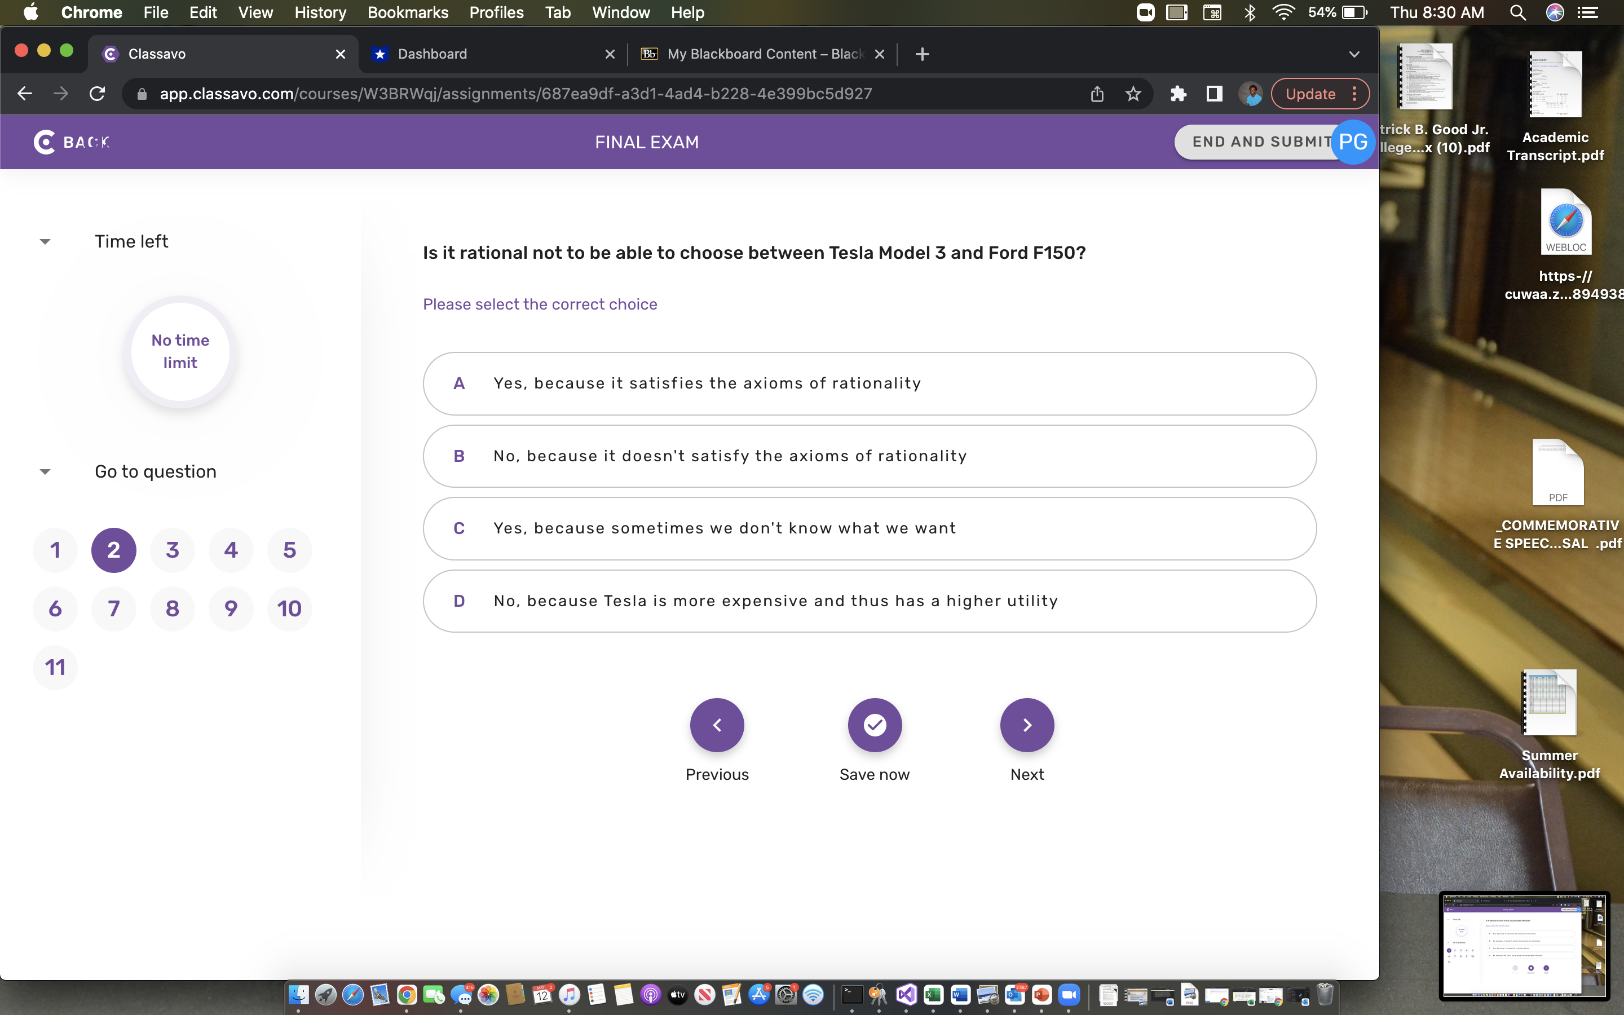Open the Chrome side panel icon
This screenshot has width=1624, height=1015.
[x=1213, y=94]
